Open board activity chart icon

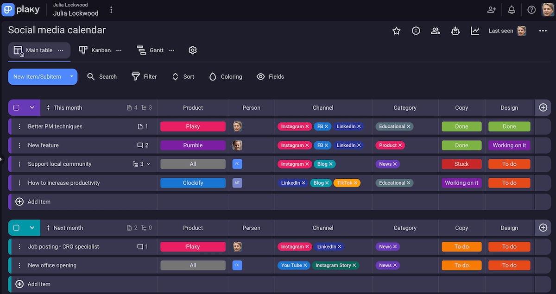click(x=475, y=31)
